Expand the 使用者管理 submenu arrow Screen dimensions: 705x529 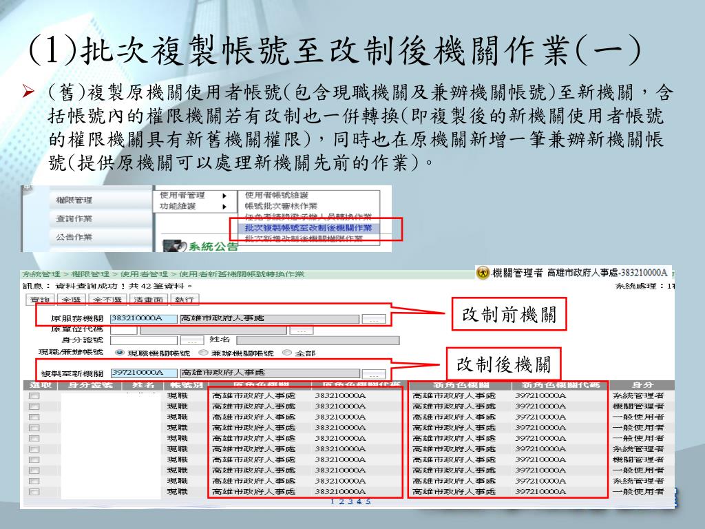pyautogui.click(x=224, y=196)
